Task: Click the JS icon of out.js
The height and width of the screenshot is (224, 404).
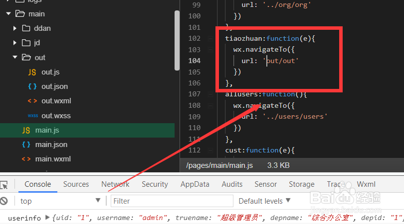Action: [32, 72]
